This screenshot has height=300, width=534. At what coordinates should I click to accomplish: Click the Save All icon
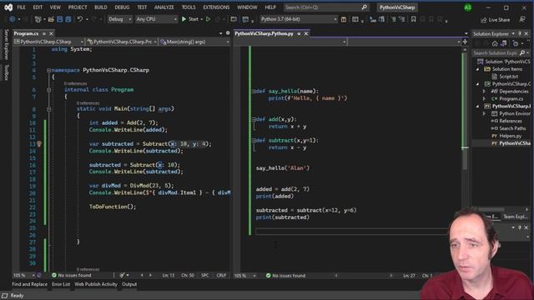point(68,19)
